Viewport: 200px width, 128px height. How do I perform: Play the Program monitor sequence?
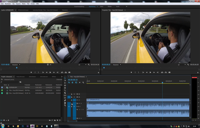150,72
